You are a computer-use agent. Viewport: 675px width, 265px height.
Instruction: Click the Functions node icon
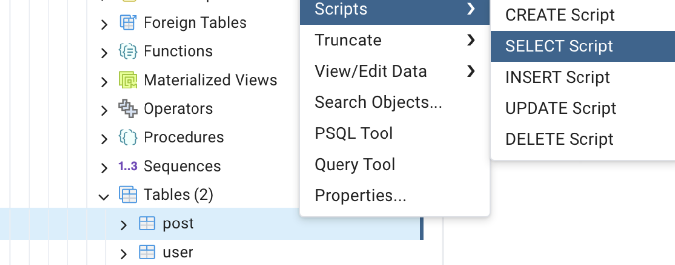[128, 51]
